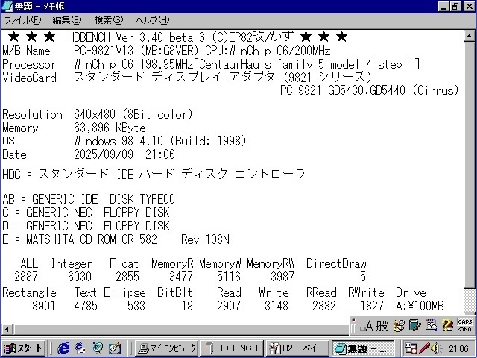Click the text 'PC-9821V13 (MB:G8VER)'
This screenshot has width=477, height=358.
[x=136, y=51]
